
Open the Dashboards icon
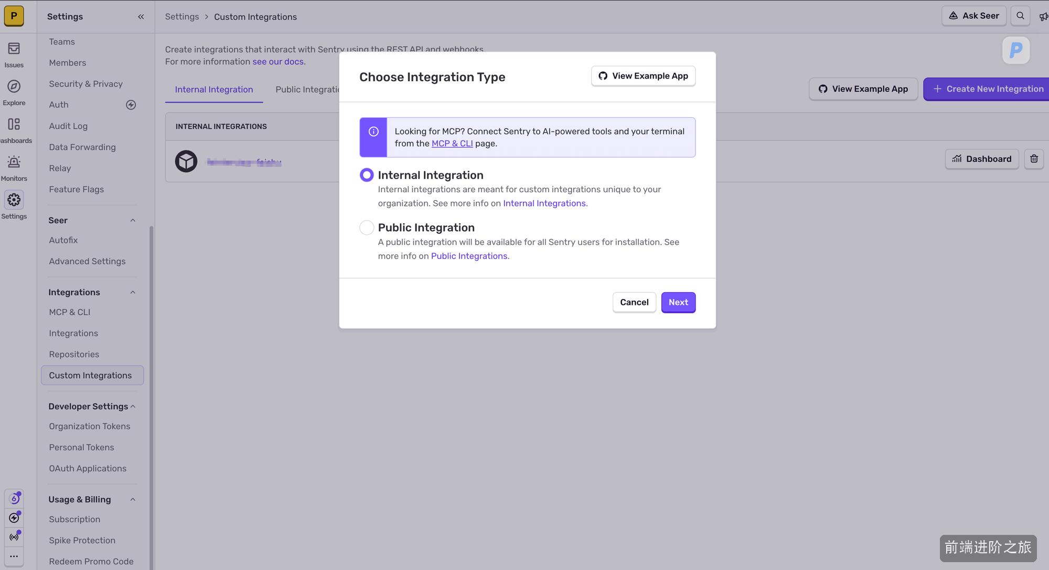[14, 124]
